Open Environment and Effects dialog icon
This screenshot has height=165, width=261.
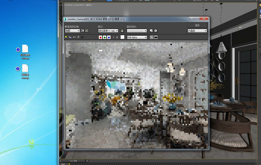pos(156,31)
